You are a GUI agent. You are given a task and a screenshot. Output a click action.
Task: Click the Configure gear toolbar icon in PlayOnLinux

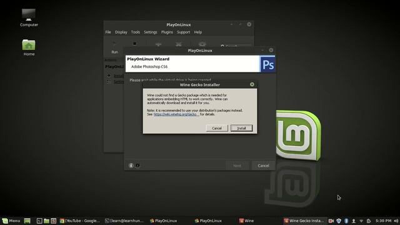point(202,44)
